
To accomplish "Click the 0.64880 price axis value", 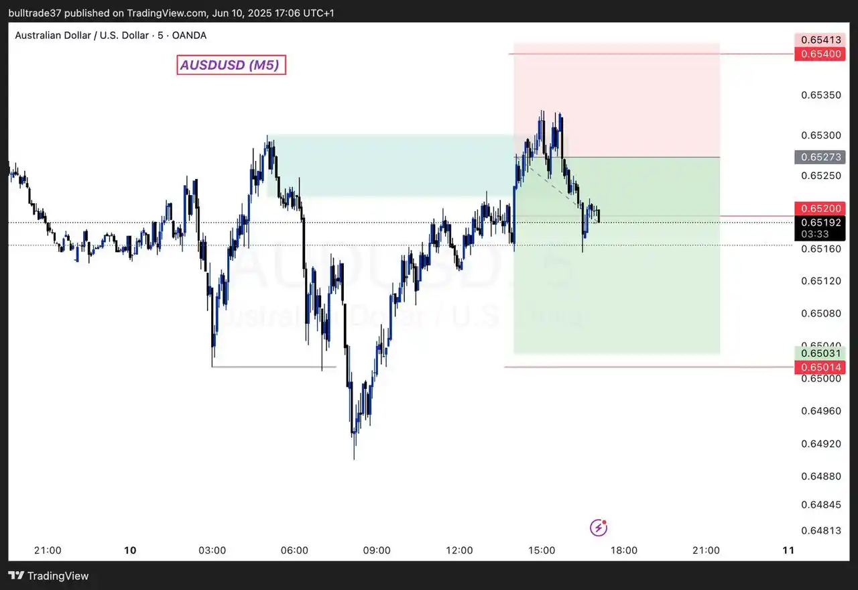I will (821, 476).
